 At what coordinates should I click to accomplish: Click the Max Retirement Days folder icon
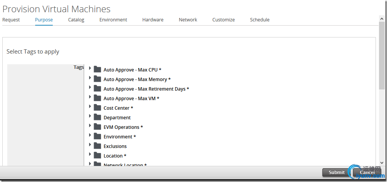tap(98, 88)
